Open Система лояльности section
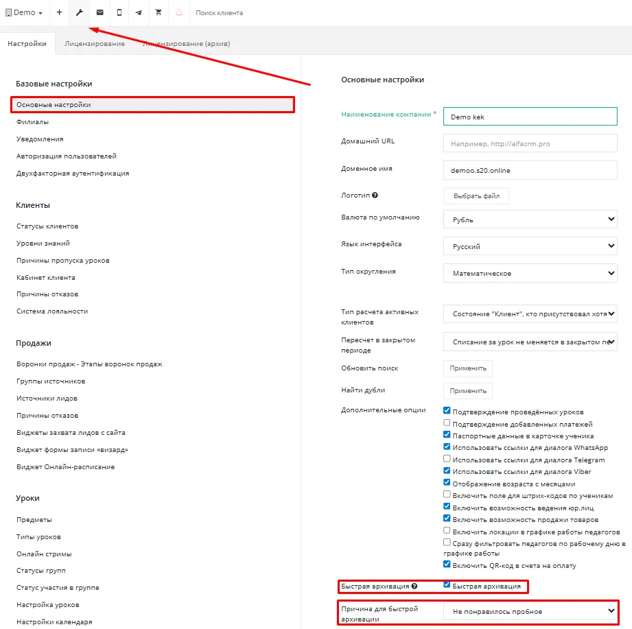Viewport: 632px width, 629px height. tap(52, 311)
